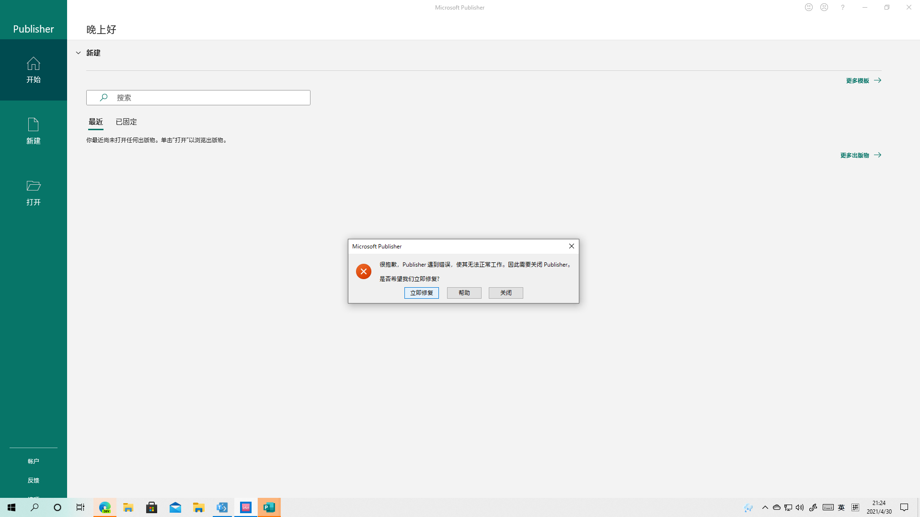Click the 搜索 search input field
Viewport: 920px width, 517px height.
pyautogui.click(x=198, y=98)
